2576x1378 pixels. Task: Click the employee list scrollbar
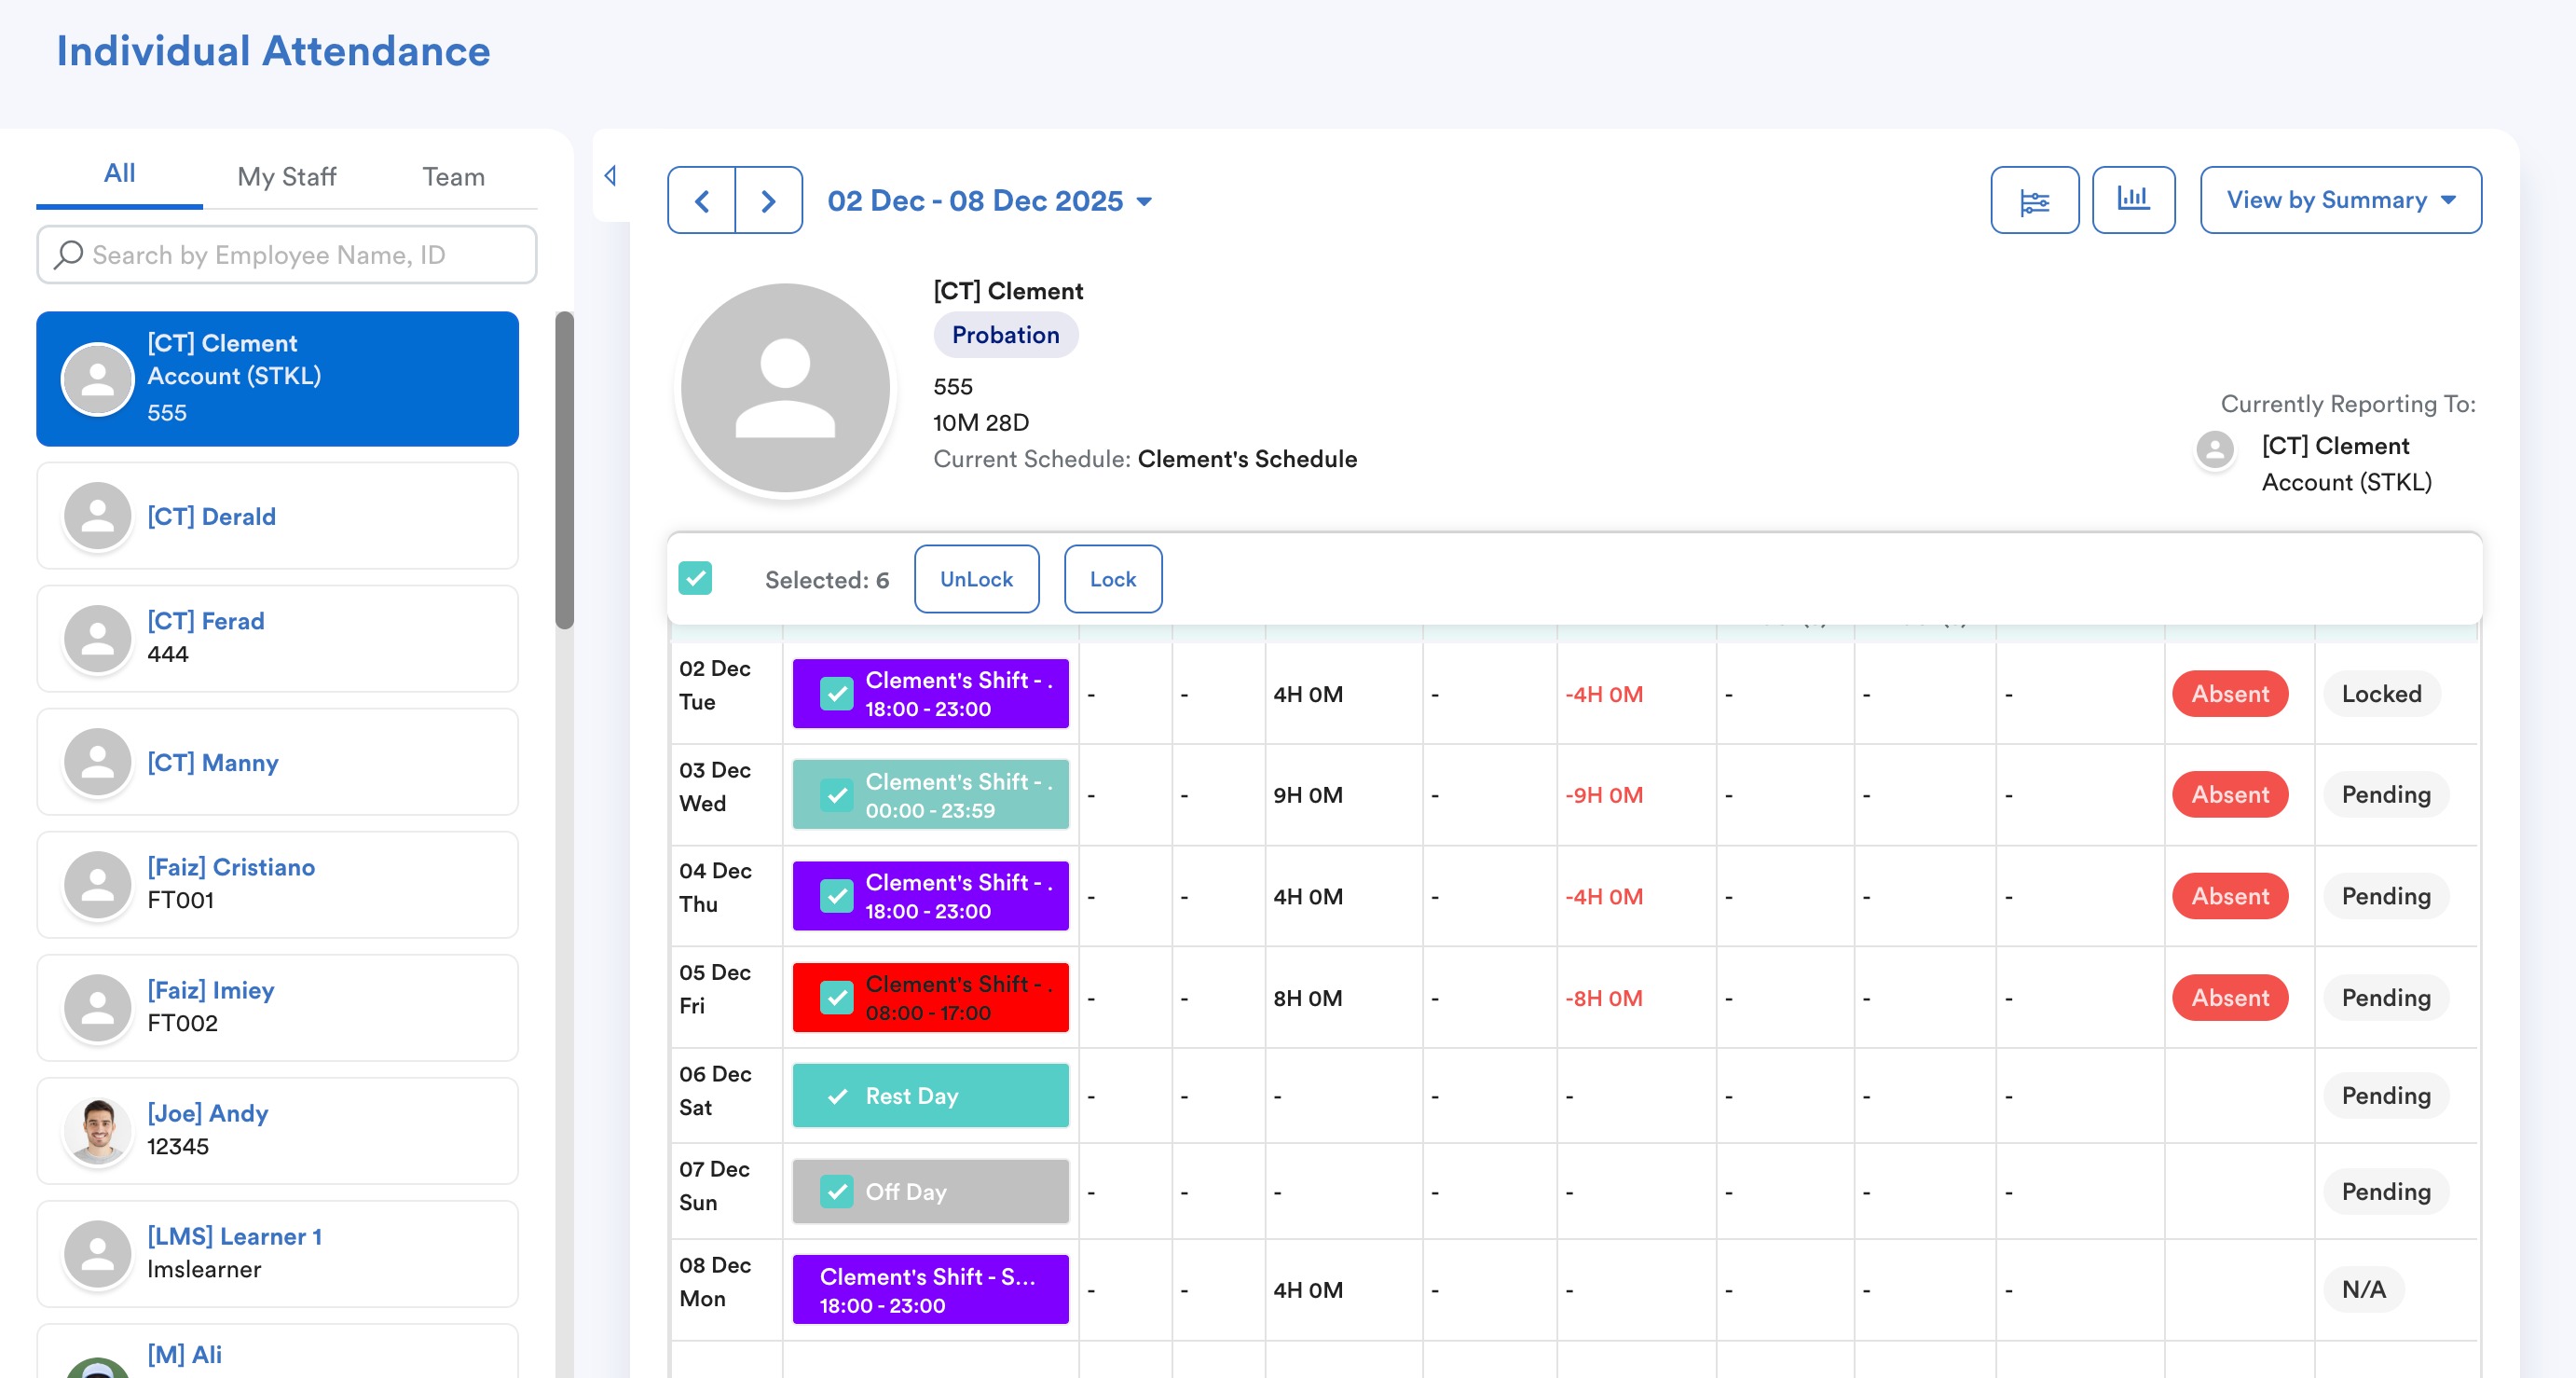click(564, 470)
